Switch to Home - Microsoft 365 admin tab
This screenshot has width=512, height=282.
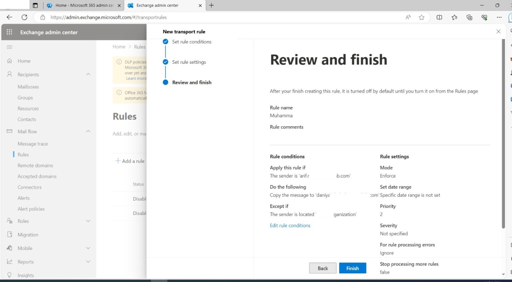coord(83,5)
